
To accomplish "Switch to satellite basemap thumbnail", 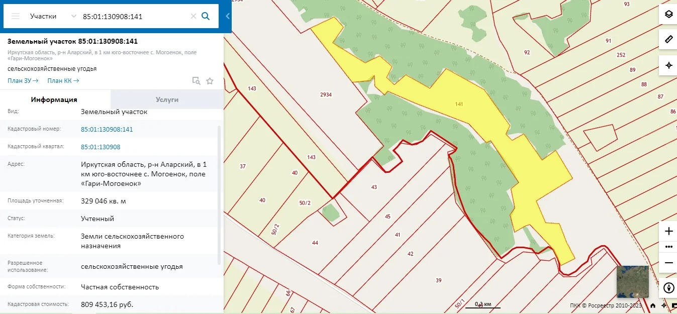I will pos(633,282).
